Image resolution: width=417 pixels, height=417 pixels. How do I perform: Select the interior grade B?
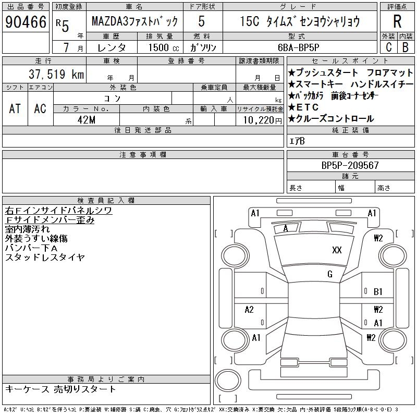[406, 47]
